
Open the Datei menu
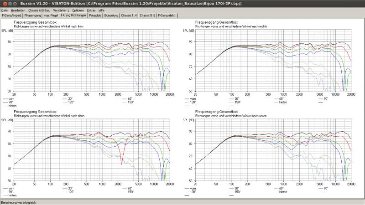click(x=5, y=10)
